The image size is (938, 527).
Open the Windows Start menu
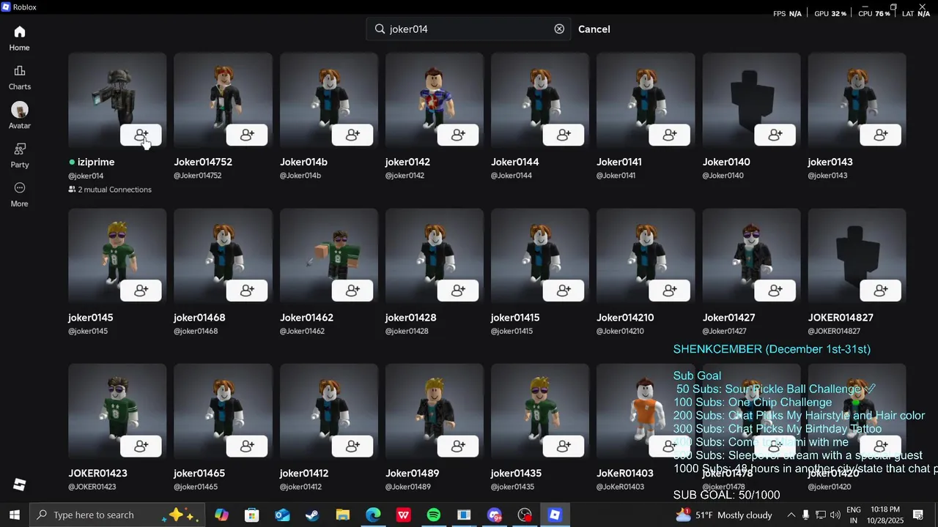point(14,515)
